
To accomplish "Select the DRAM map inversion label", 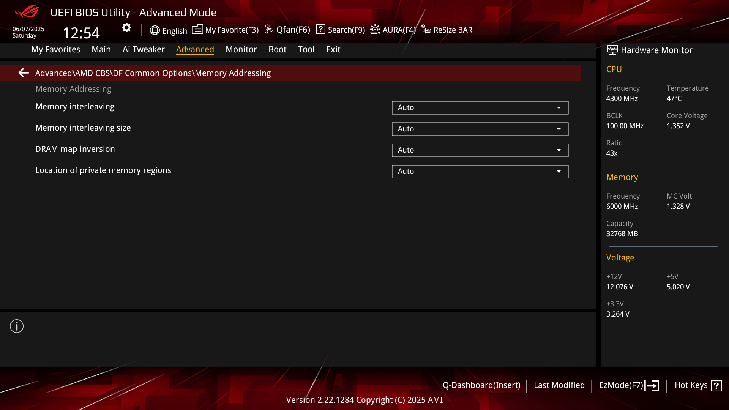I will coord(75,149).
